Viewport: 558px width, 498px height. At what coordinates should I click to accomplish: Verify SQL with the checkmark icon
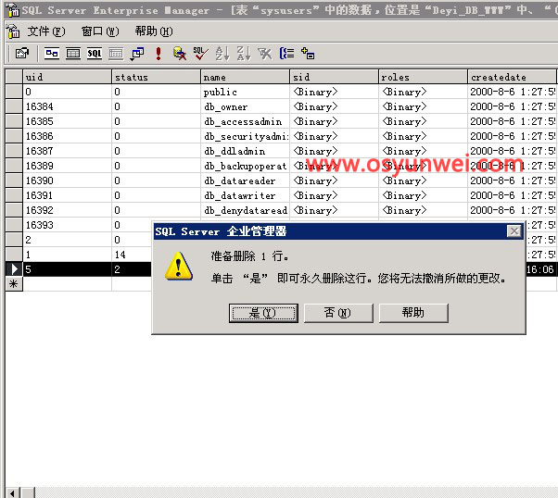201,54
